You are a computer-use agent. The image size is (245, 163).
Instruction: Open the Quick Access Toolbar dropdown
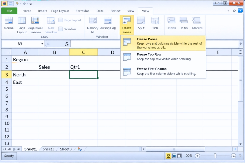click(30, 4)
